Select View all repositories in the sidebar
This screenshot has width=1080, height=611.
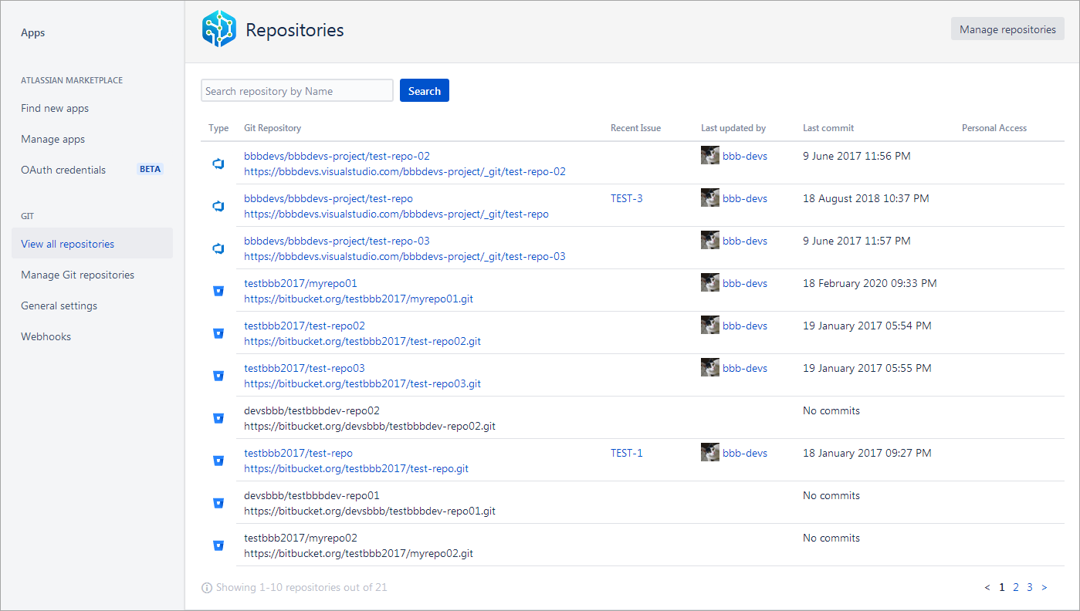(92, 244)
